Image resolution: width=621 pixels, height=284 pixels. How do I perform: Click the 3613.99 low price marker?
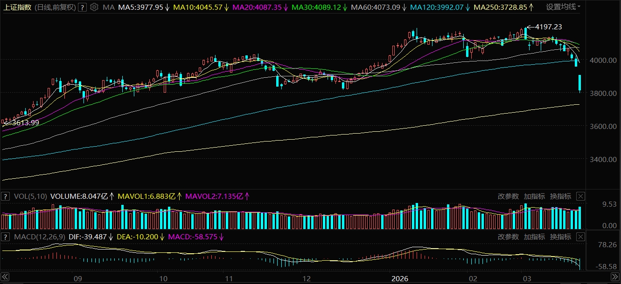23,123
